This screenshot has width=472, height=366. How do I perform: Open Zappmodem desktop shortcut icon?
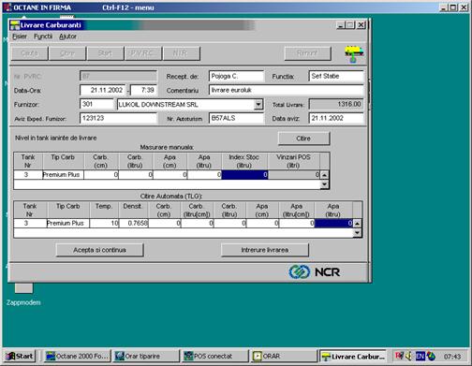coord(23,288)
